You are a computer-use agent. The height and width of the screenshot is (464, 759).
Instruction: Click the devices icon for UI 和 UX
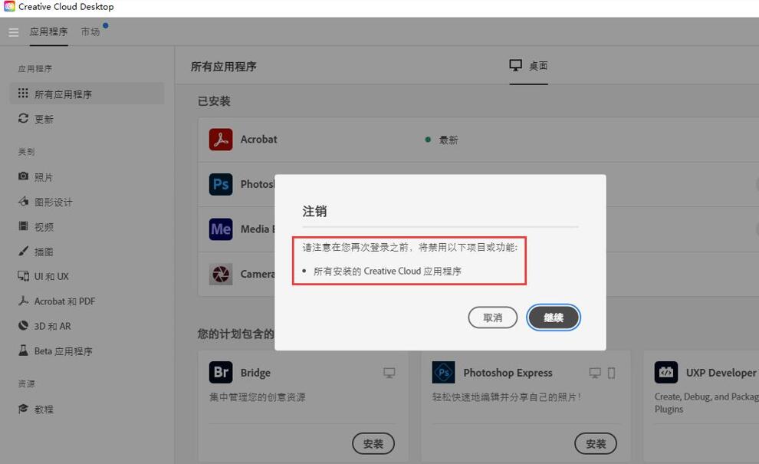click(x=23, y=275)
